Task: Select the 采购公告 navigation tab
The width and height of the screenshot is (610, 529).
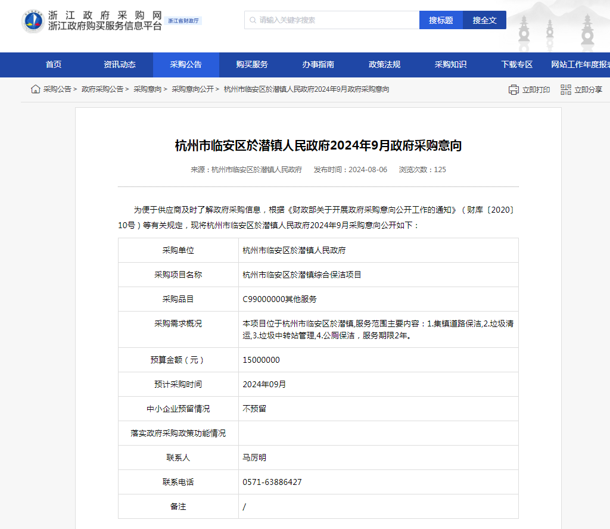Action: pyautogui.click(x=186, y=64)
